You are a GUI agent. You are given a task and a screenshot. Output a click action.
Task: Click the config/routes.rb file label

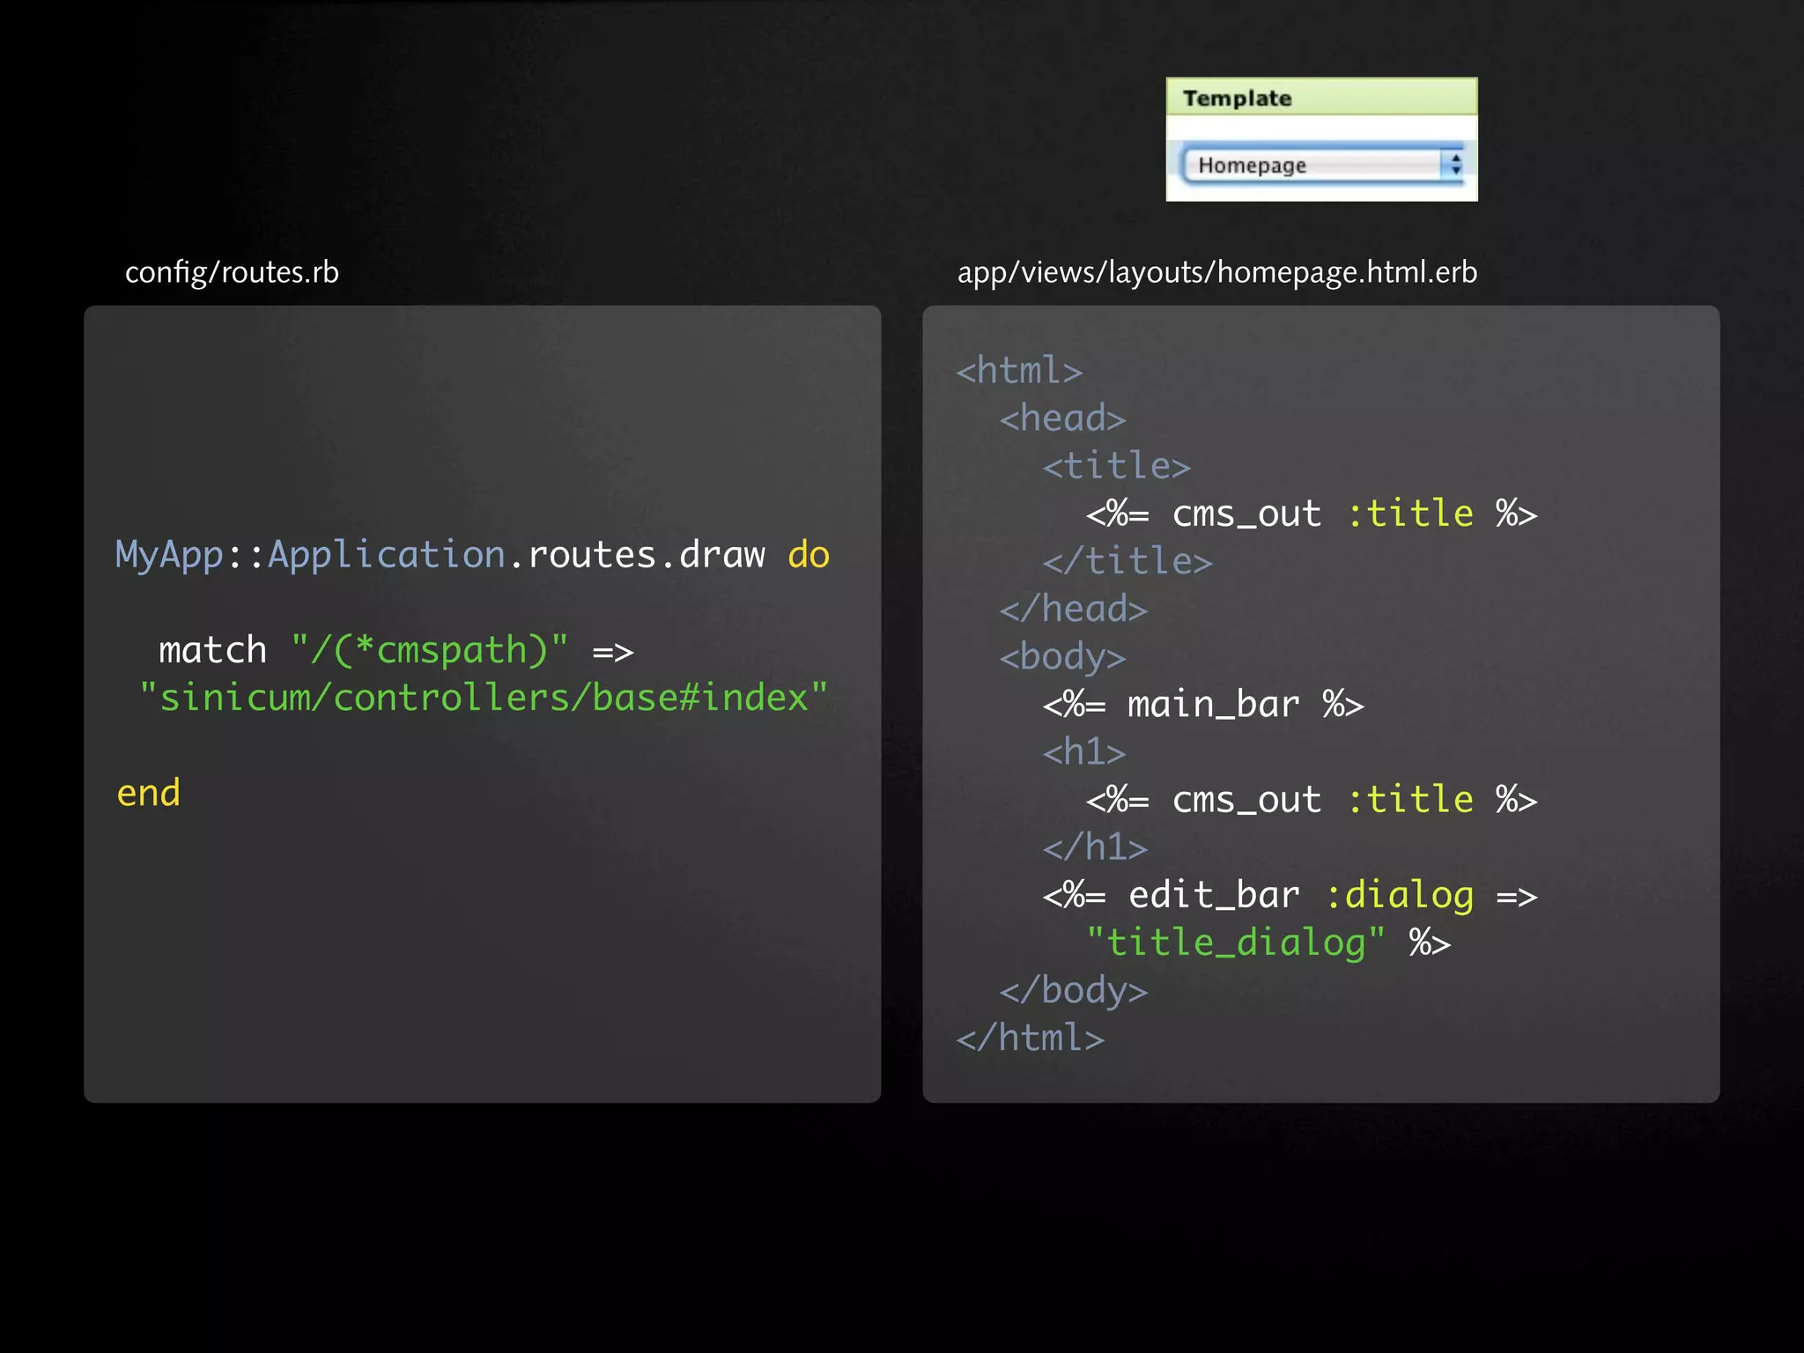pos(232,272)
